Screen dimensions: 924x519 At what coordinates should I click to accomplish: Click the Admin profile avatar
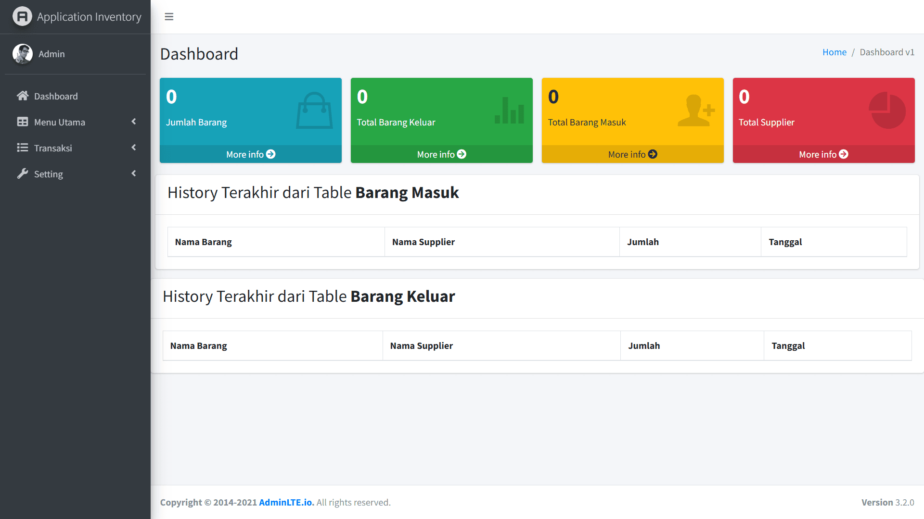(x=22, y=54)
